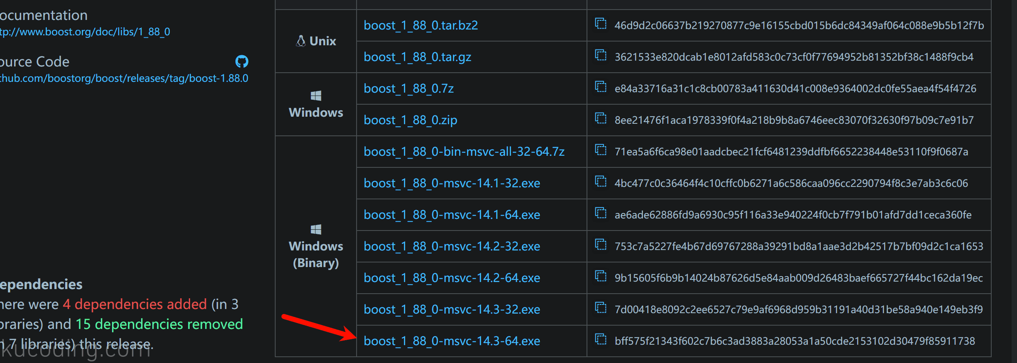Copy hash icon for boost_1_88_0.7z
This screenshot has height=363, width=1017.
(x=601, y=87)
